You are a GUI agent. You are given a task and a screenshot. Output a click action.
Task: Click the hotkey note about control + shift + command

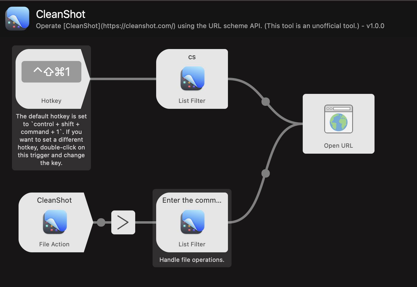tap(51, 140)
